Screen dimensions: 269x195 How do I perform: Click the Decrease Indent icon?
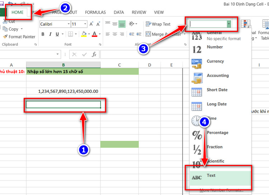coord(132,34)
